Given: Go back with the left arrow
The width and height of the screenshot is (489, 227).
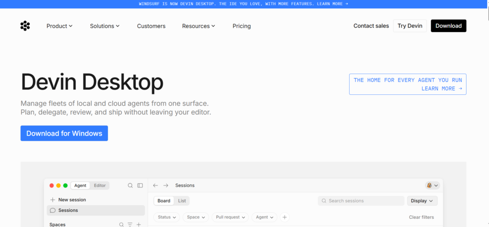Looking at the screenshot, I should click(x=155, y=186).
